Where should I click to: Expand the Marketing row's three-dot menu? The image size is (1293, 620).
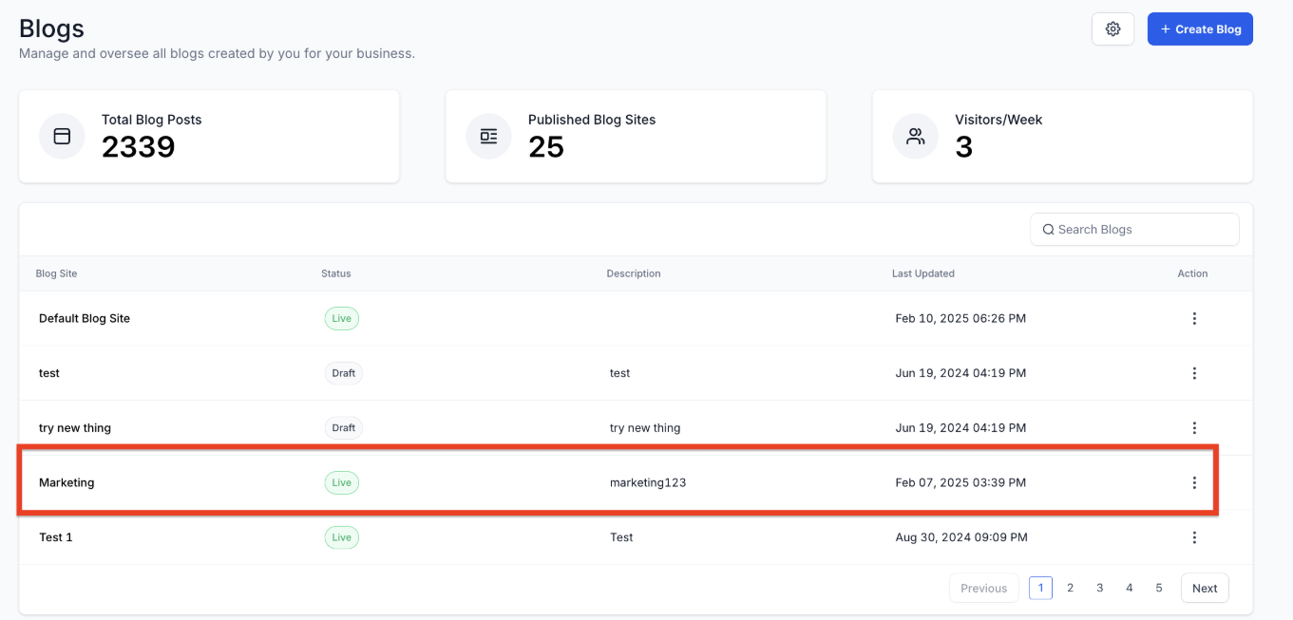(x=1194, y=482)
